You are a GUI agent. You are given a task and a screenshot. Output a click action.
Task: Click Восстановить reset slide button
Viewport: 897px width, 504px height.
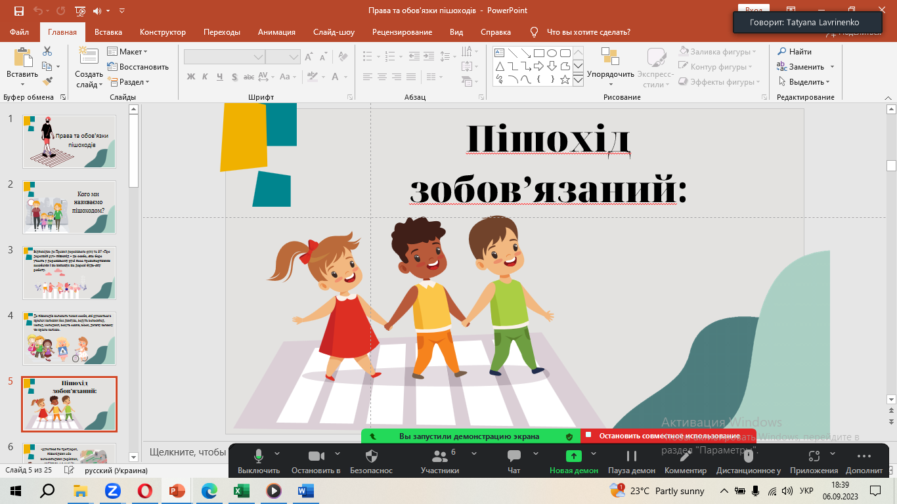coord(138,66)
